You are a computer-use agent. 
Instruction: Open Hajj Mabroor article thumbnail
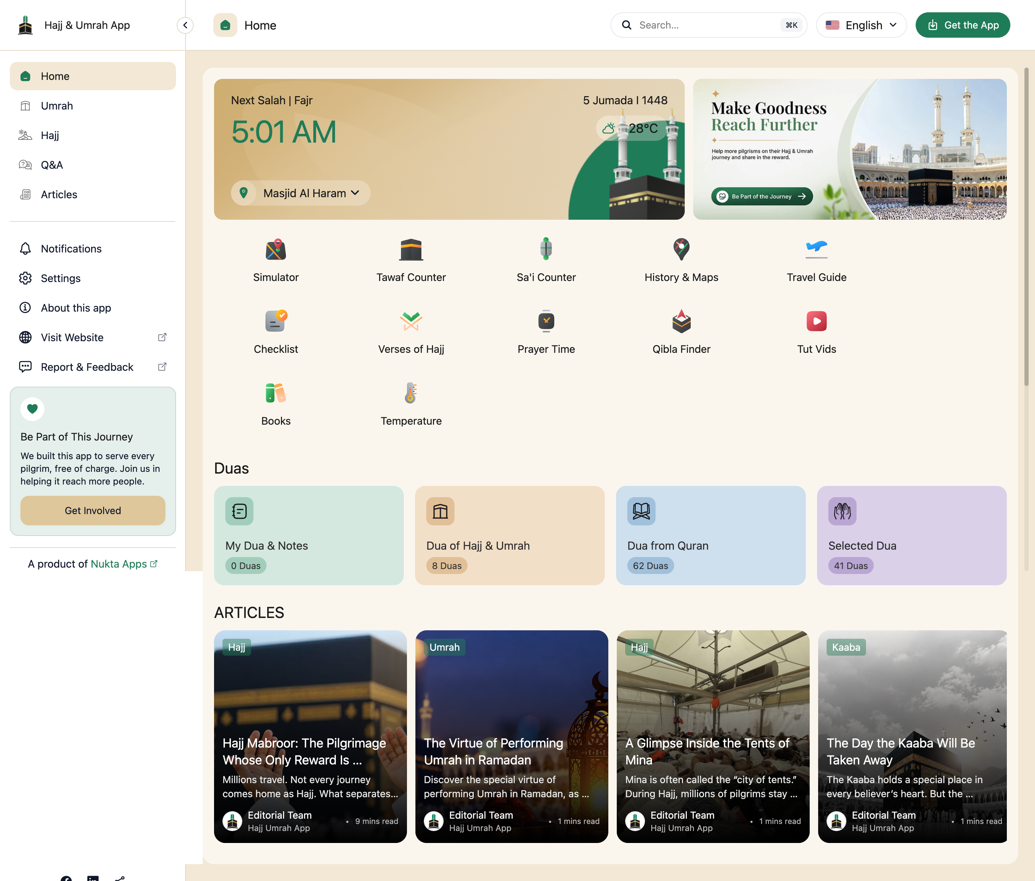(x=310, y=736)
